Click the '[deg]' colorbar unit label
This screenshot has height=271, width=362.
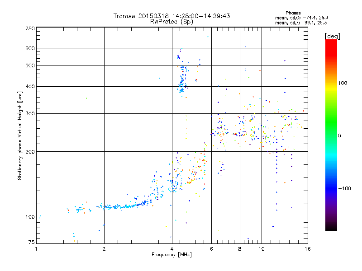coord(332,36)
